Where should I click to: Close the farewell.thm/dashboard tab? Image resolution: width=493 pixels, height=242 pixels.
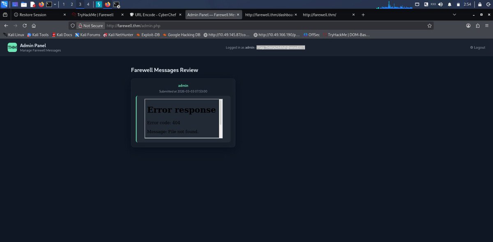pyautogui.click(x=296, y=14)
